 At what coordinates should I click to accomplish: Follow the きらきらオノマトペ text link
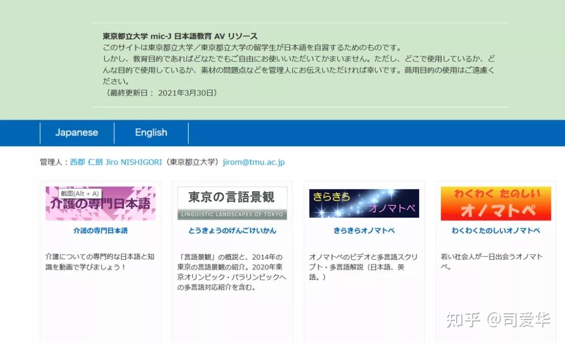(x=364, y=230)
